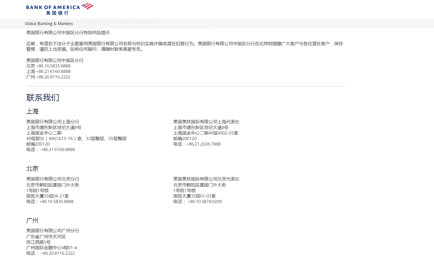The height and width of the screenshot is (272, 434).
Task: Click 珠江西路5号 street line
Action: [38, 242]
